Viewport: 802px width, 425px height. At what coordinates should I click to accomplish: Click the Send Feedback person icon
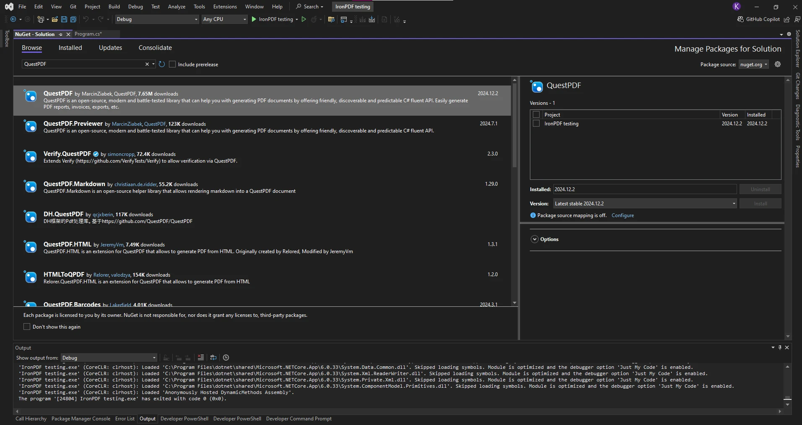tap(797, 19)
